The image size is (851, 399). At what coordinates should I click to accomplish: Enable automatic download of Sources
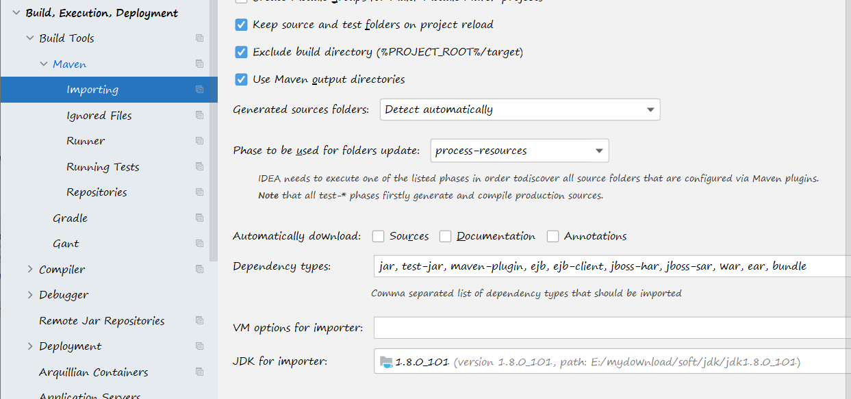click(x=378, y=236)
